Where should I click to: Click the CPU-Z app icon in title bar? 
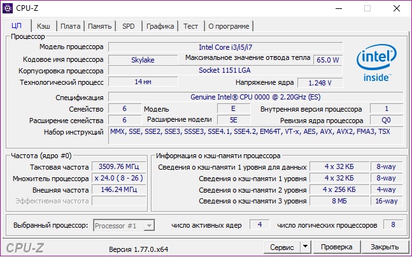tap(8, 8)
